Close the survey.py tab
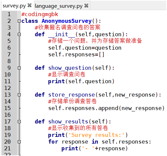 (x=30, y=5)
